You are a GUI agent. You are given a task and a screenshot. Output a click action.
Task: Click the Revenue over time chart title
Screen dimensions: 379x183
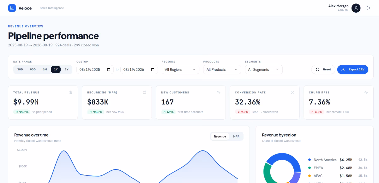pyautogui.click(x=31, y=135)
